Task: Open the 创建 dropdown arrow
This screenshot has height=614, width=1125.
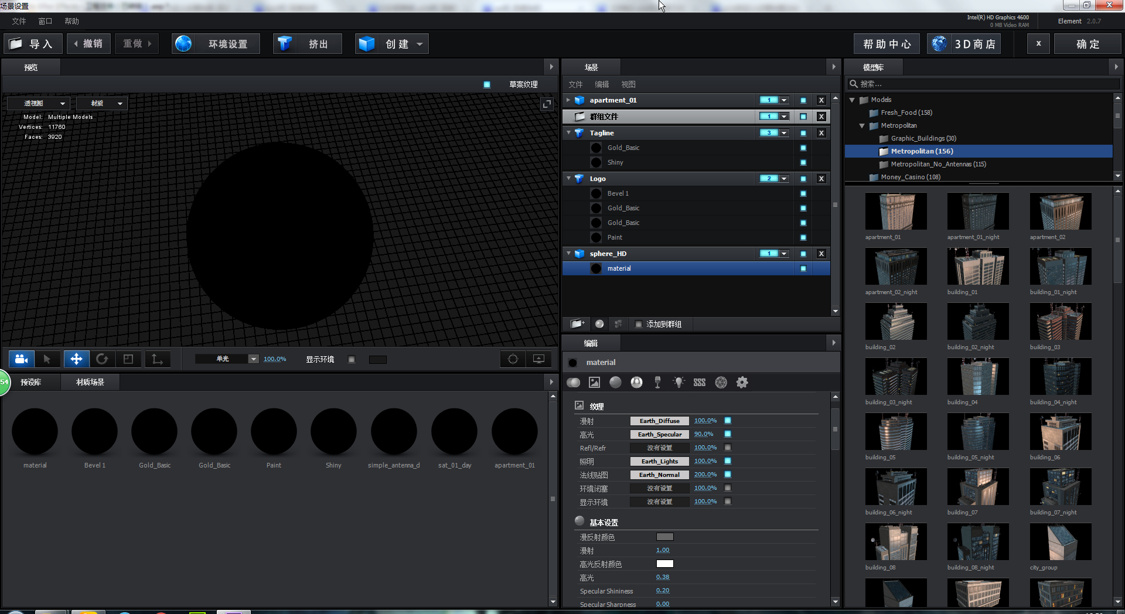Action: [x=420, y=45]
